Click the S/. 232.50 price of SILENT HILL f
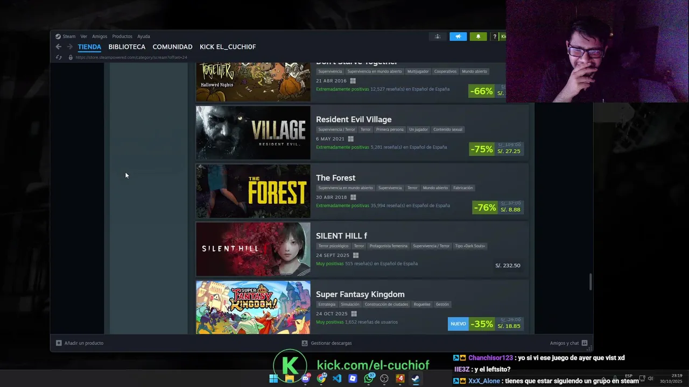Screen dimensions: 689x387 (508, 266)
